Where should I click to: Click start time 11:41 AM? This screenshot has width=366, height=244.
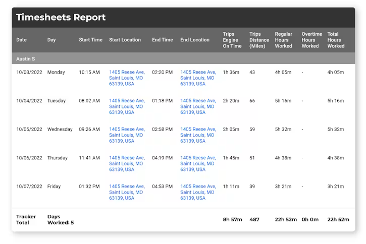(89, 158)
